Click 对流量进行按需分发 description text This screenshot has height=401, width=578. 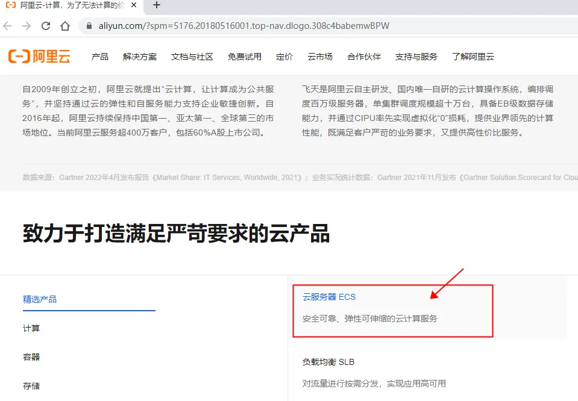(374, 384)
